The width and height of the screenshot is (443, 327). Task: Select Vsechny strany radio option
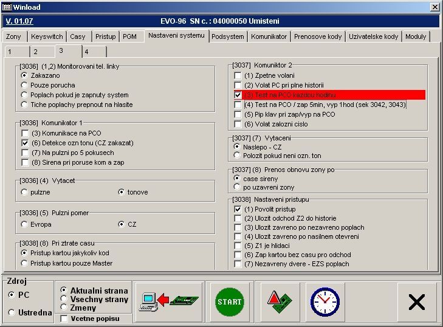[x=64, y=299]
